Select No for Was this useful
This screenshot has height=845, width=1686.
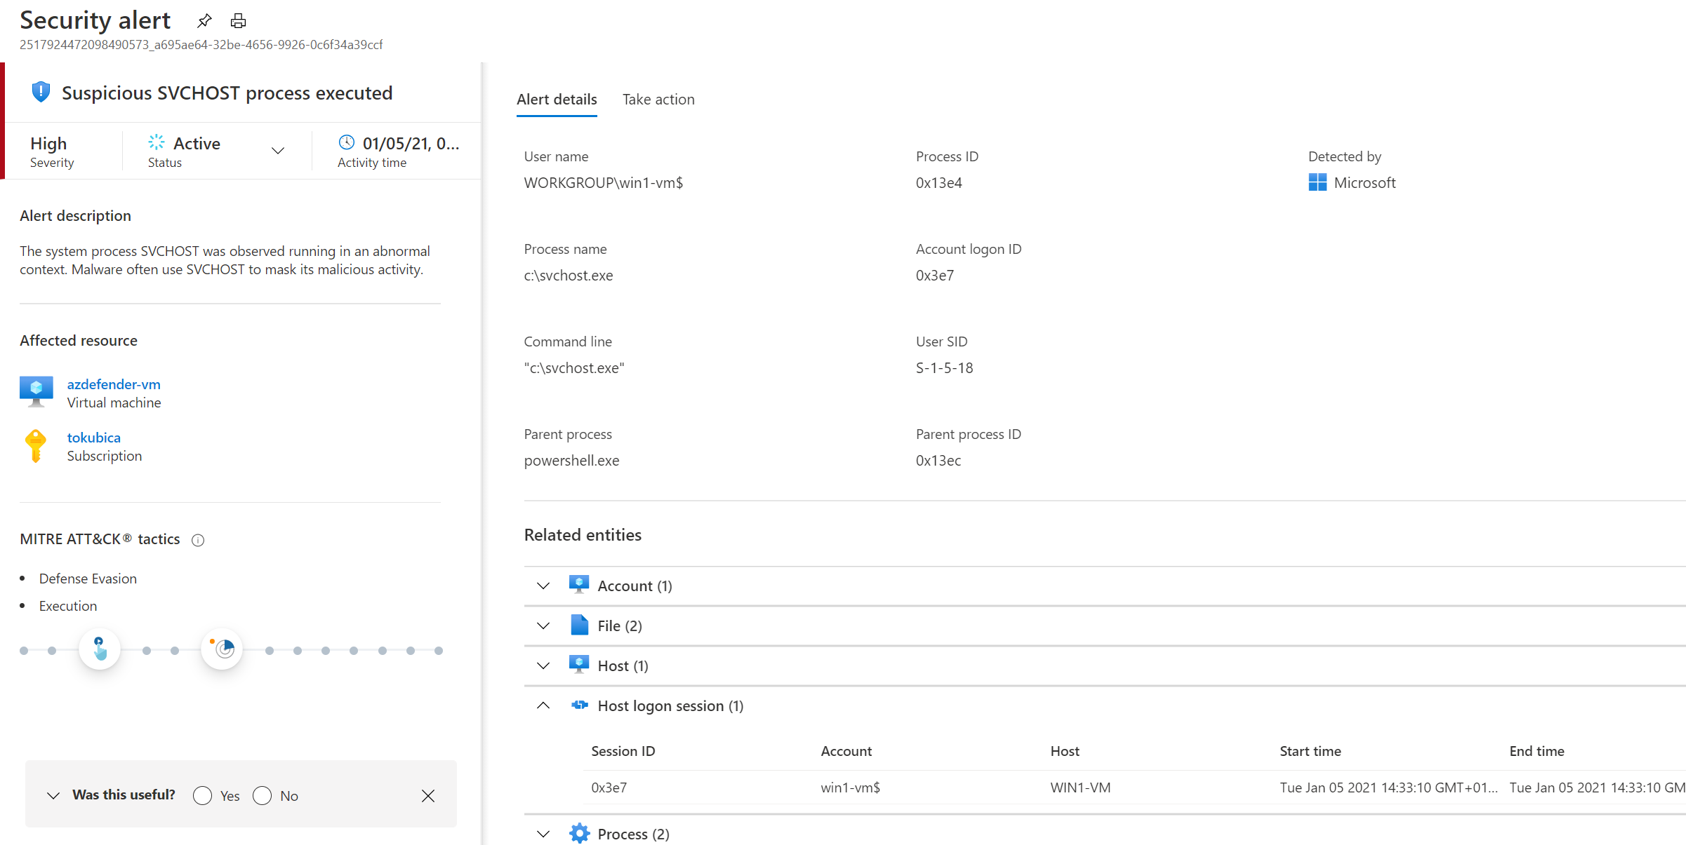point(263,795)
